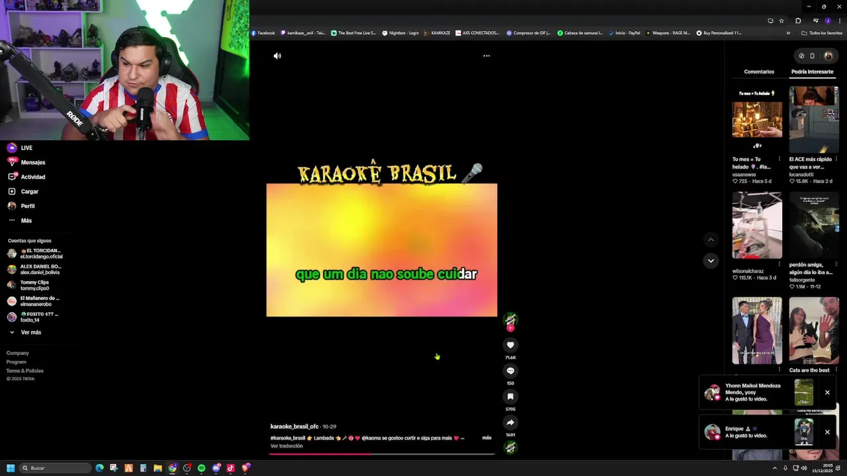This screenshot has width=847, height=476.
Task: Open Discord from the taskbar
Action: [216, 468]
